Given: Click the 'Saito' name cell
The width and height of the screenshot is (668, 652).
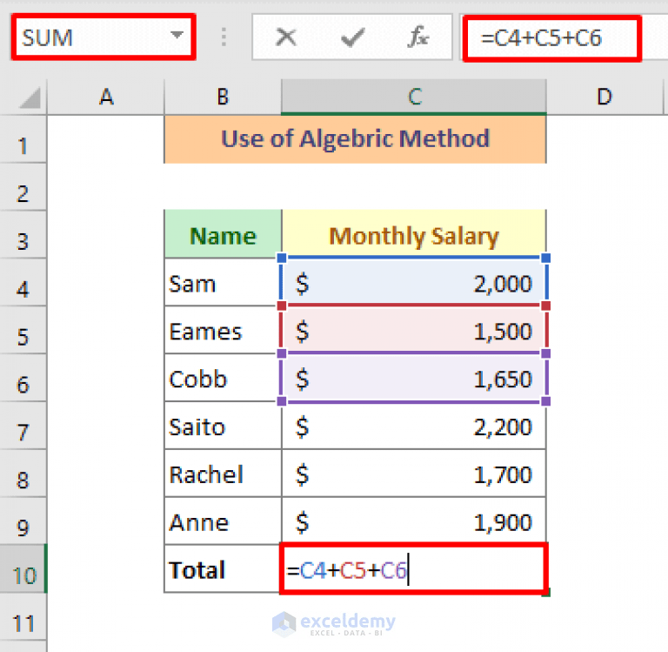Looking at the screenshot, I should [223, 426].
